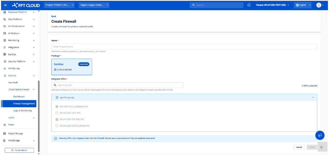This screenshot has height=157, width=329.
Task: Go to Logs & Monitoring
Action: (x=22, y=111)
